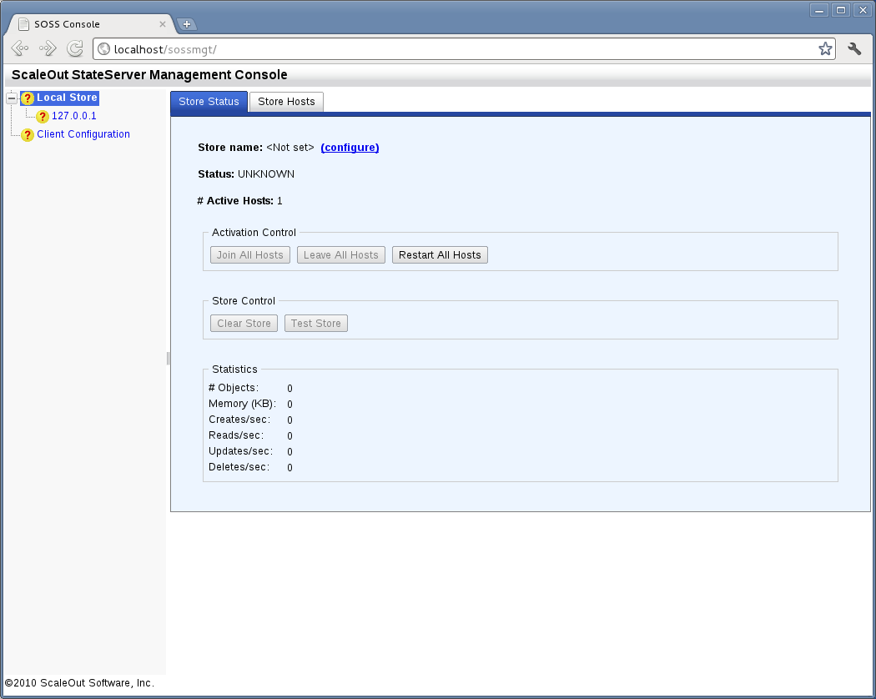
Task: Click the Test Store button
Action: (315, 324)
